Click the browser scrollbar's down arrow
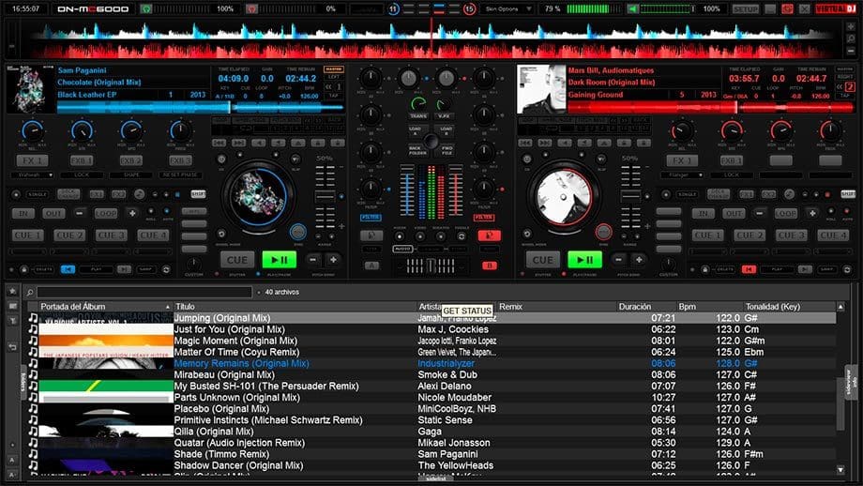This screenshot has height=486, width=863. pos(840,469)
